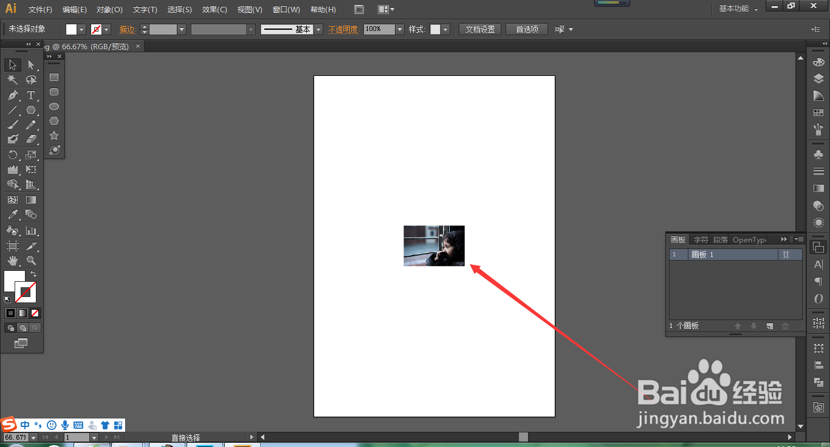
Task: Select the Zoom magnifier tool
Action: click(32, 261)
